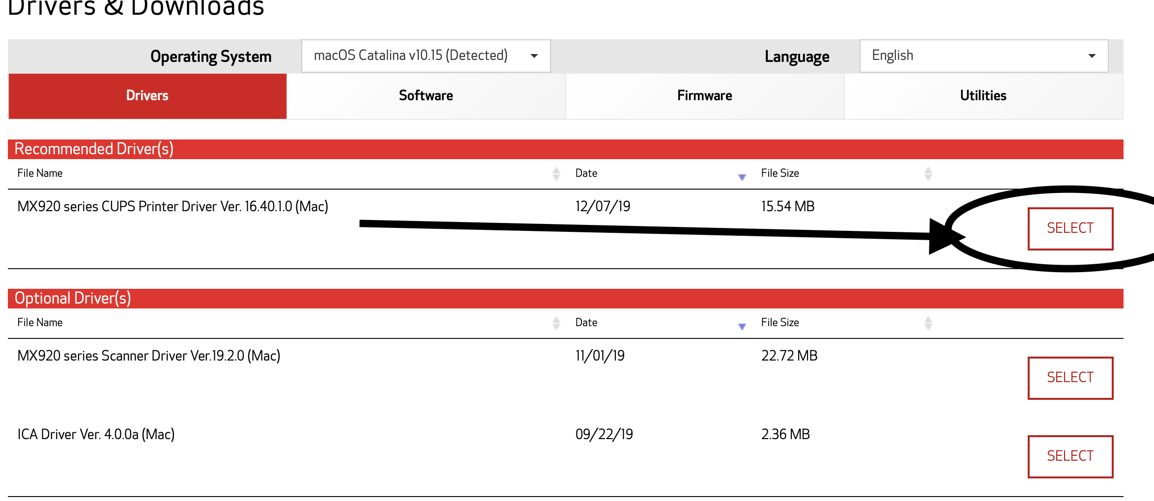The image size is (1154, 501).
Task: Click the 09/22/19 date cell
Action: [x=605, y=434]
